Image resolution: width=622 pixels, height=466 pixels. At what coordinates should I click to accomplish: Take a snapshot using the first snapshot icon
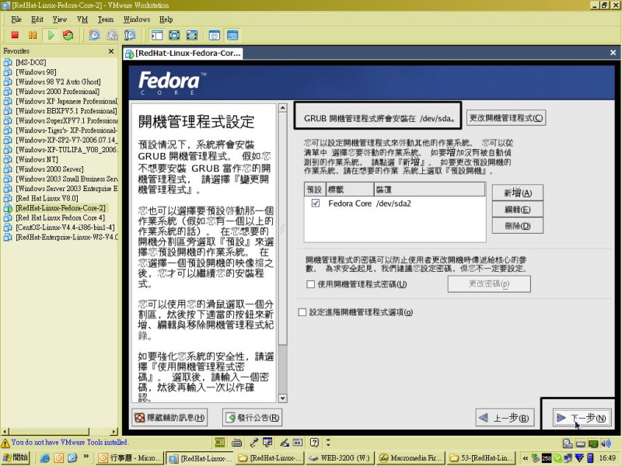tap(94, 35)
